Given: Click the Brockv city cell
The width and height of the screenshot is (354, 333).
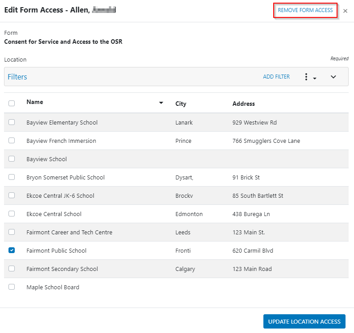Looking at the screenshot, I should click(184, 196).
